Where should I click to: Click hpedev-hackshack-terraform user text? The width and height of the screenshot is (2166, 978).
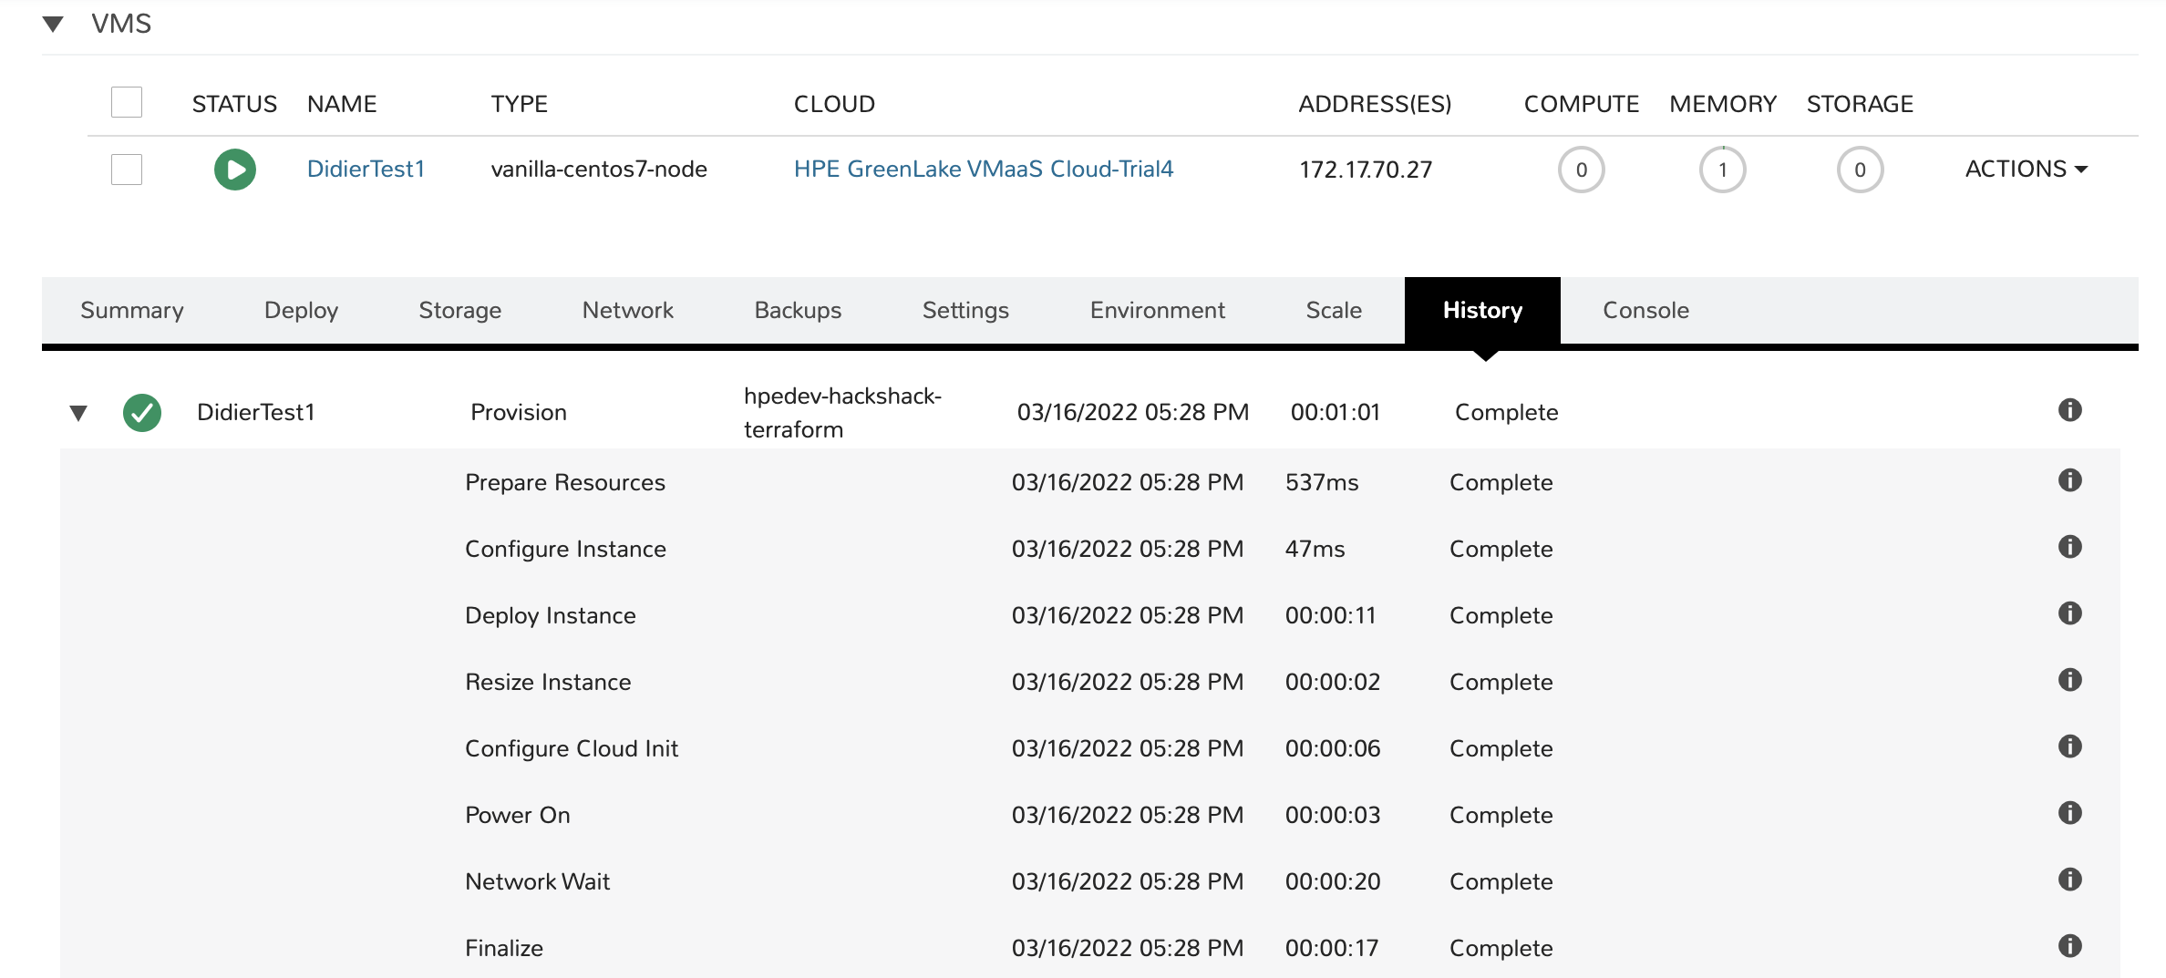click(842, 413)
